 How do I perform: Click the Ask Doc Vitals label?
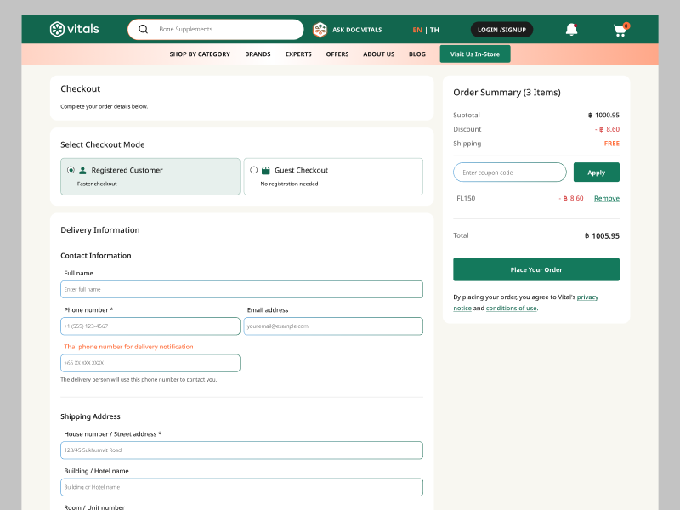coord(357,30)
